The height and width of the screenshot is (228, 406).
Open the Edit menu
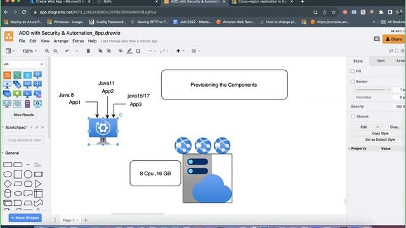click(x=33, y=41)
